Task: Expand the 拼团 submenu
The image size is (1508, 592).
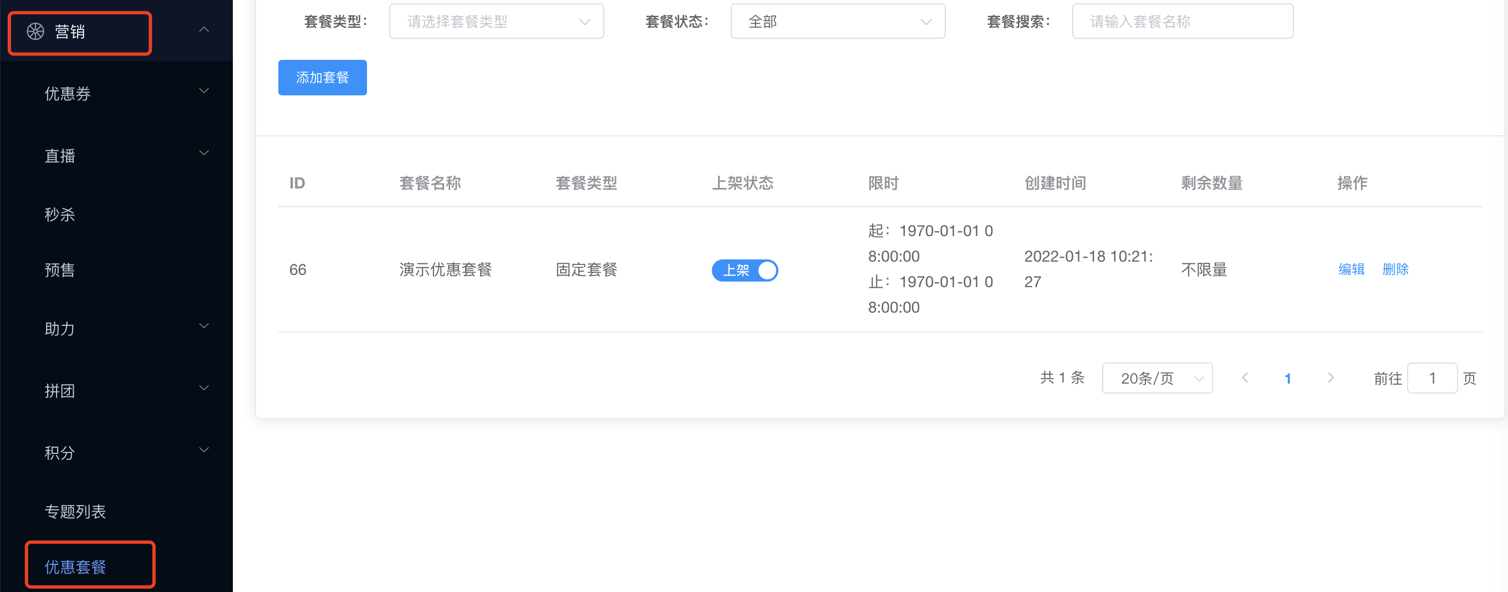Action: pos(203,388)
